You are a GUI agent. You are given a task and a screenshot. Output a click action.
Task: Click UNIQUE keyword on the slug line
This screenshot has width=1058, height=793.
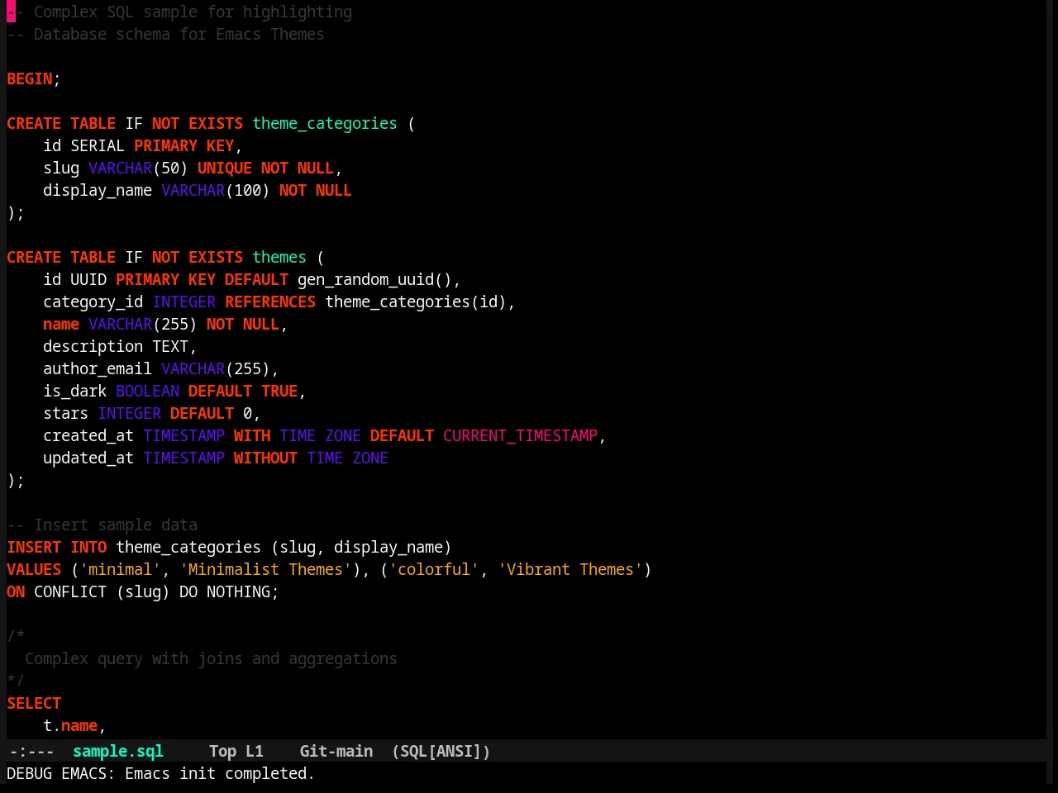[225, 168]
